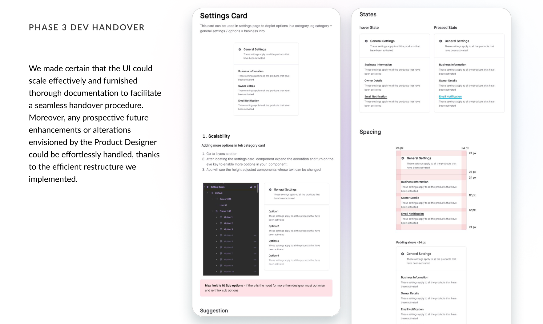Click the auto-layout icon beside Option 6 layer
This screenshot has width=543, height=324.
(x=221, y=247)
